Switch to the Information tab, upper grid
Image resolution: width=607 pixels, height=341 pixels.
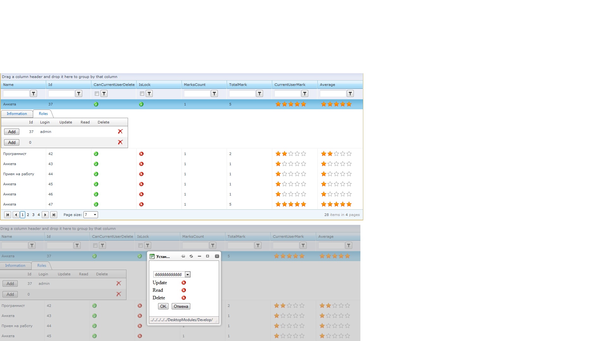tap(17, 114)
